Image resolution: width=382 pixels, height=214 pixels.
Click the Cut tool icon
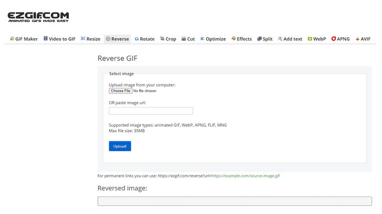184,39
